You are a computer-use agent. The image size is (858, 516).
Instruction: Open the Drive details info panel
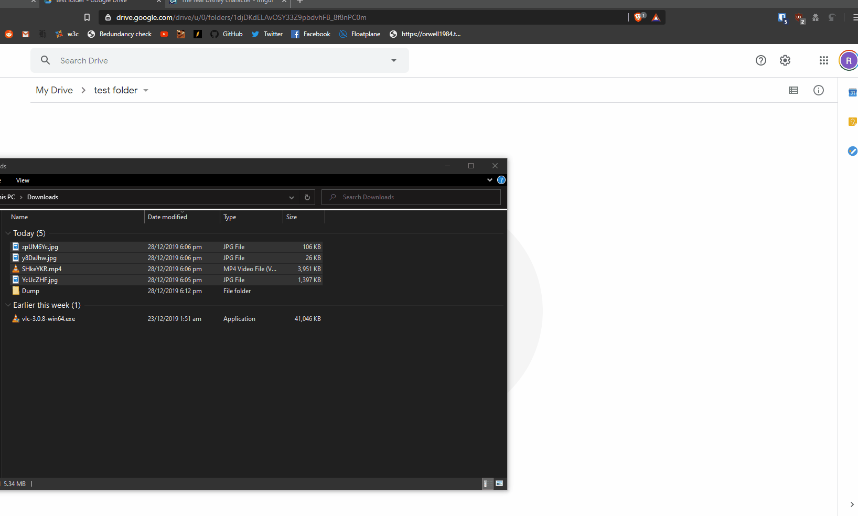pos(819,90)
